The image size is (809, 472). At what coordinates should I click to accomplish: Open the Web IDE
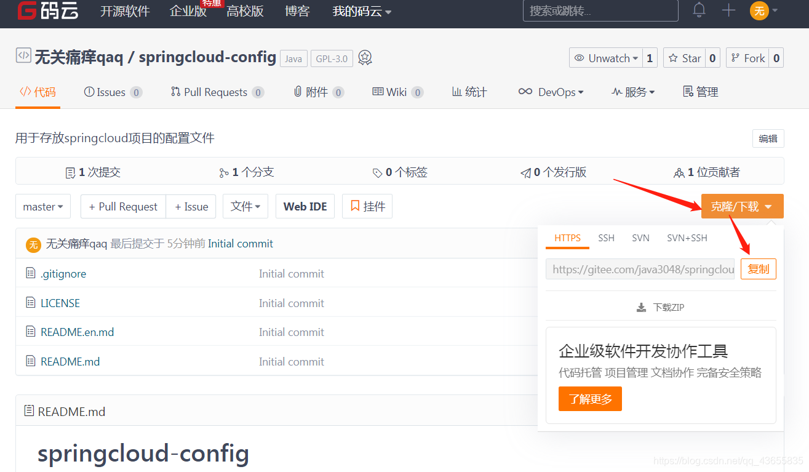point(305,207)
